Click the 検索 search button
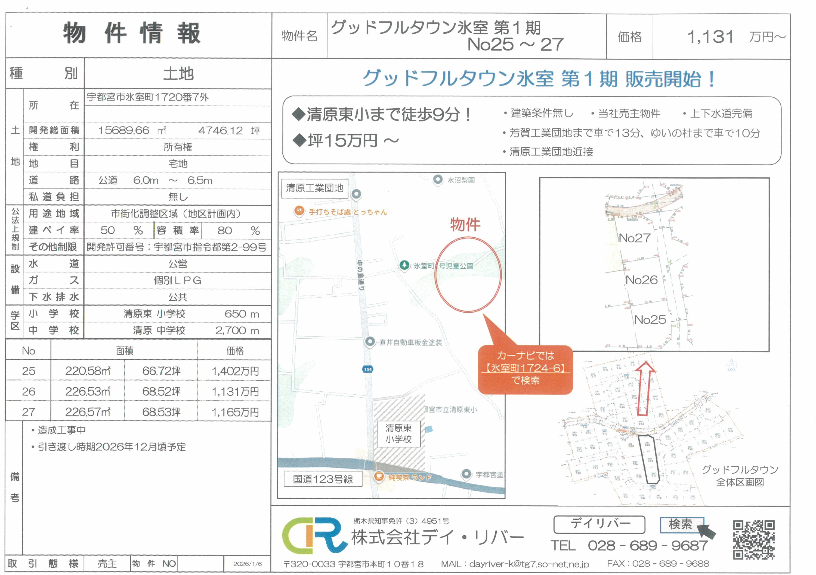This screenshot has height=575, width=816. click(681, 524)
